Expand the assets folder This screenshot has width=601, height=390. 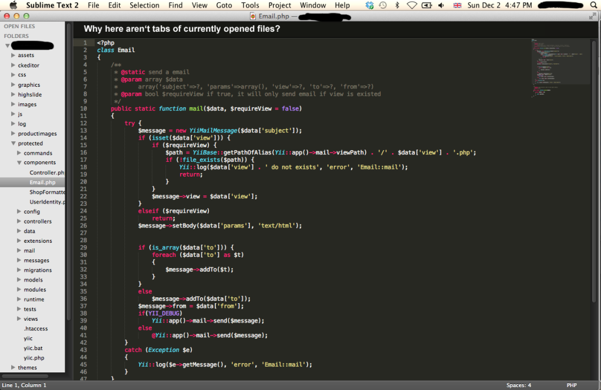(13, 55)
